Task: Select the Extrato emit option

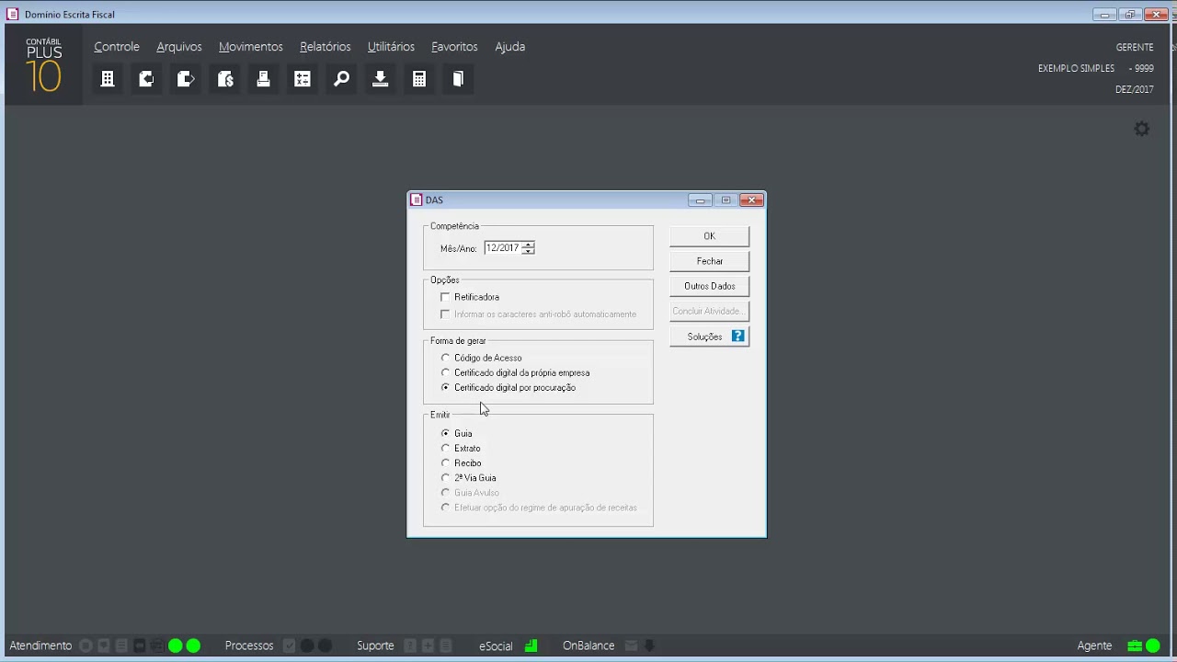Action: point(445,448)
